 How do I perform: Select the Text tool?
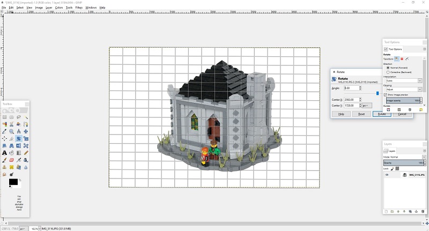click(x=4, y=153)
